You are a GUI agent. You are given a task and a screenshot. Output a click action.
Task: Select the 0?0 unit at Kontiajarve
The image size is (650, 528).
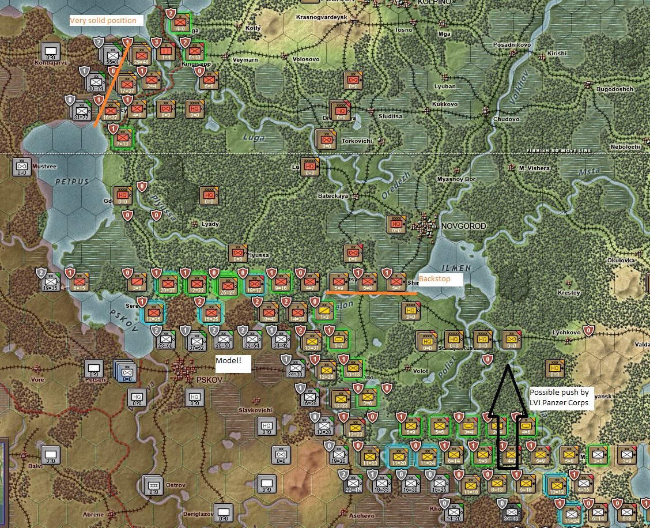click(51, 52)
